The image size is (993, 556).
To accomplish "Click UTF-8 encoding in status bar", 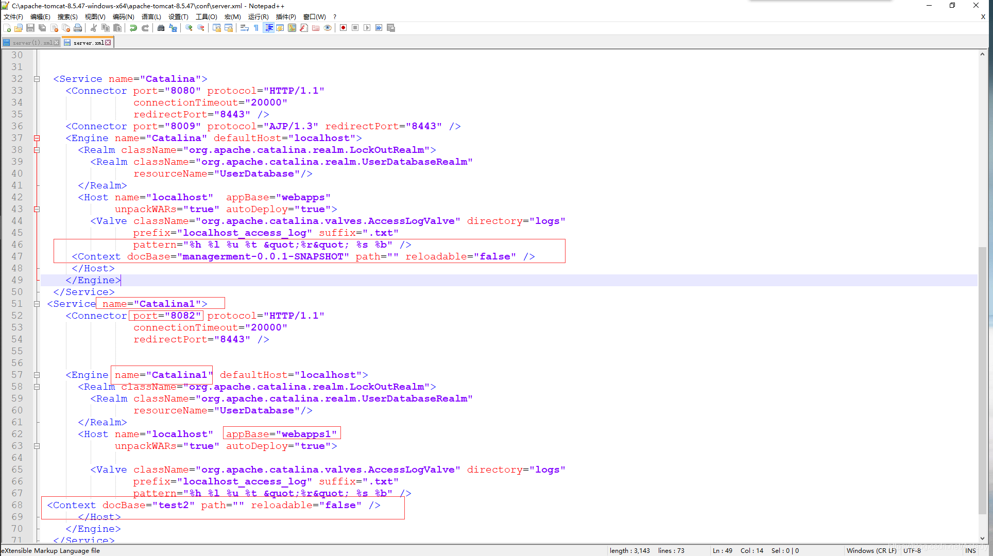I will [912, 550].
